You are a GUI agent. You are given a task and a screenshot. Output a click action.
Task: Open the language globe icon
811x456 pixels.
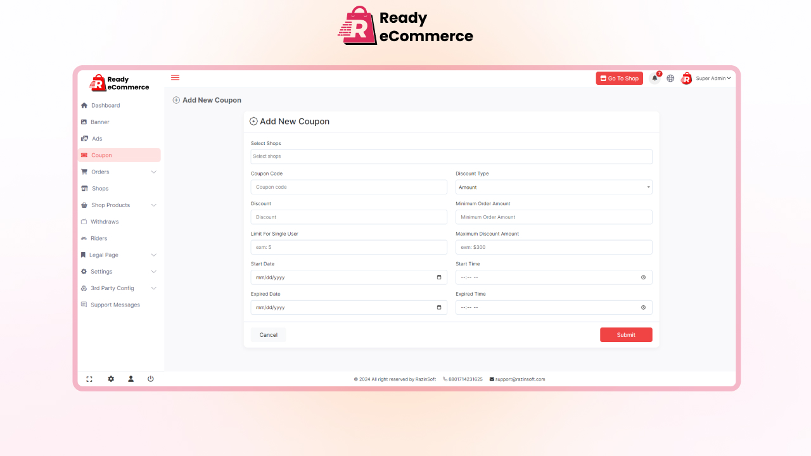pos(670,78)
